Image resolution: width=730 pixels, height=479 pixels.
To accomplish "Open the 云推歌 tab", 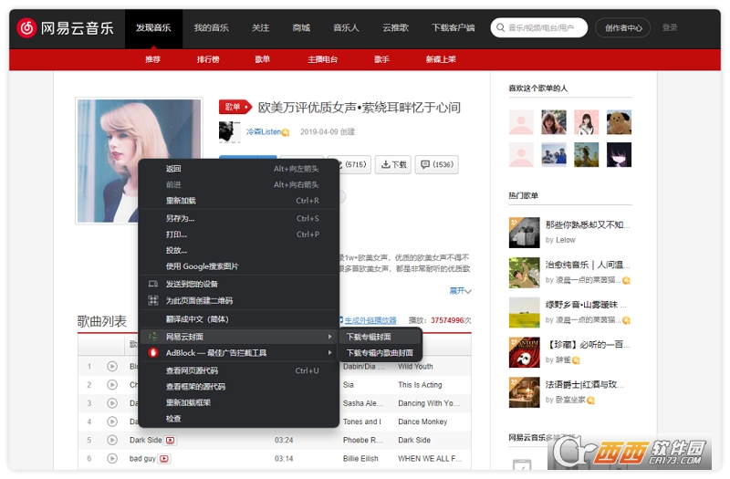I will pyautogui.click(x=395, y=28).
